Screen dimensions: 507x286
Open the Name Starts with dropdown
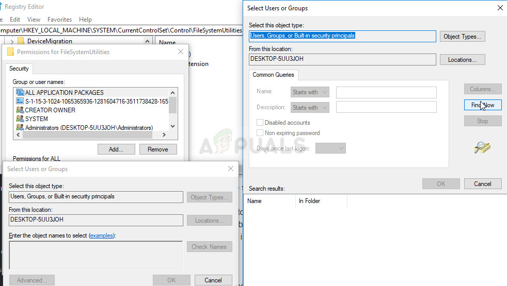pos(310,92)
